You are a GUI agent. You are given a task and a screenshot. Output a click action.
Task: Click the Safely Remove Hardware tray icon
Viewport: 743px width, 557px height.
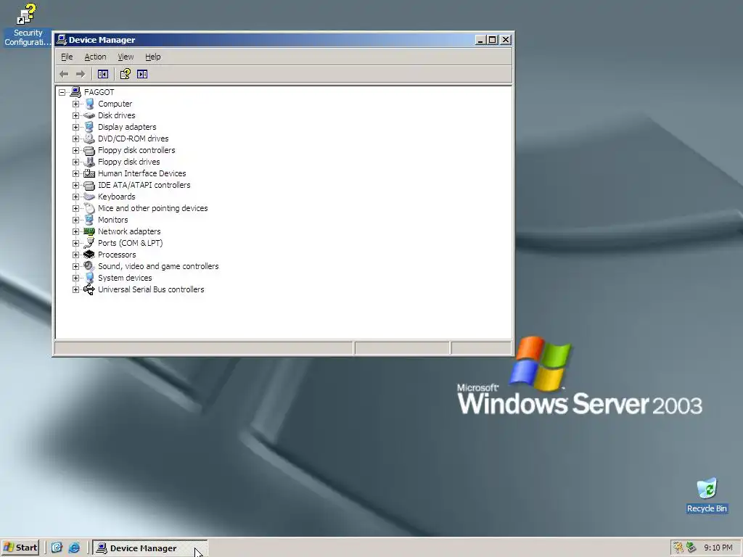[691, 548]
